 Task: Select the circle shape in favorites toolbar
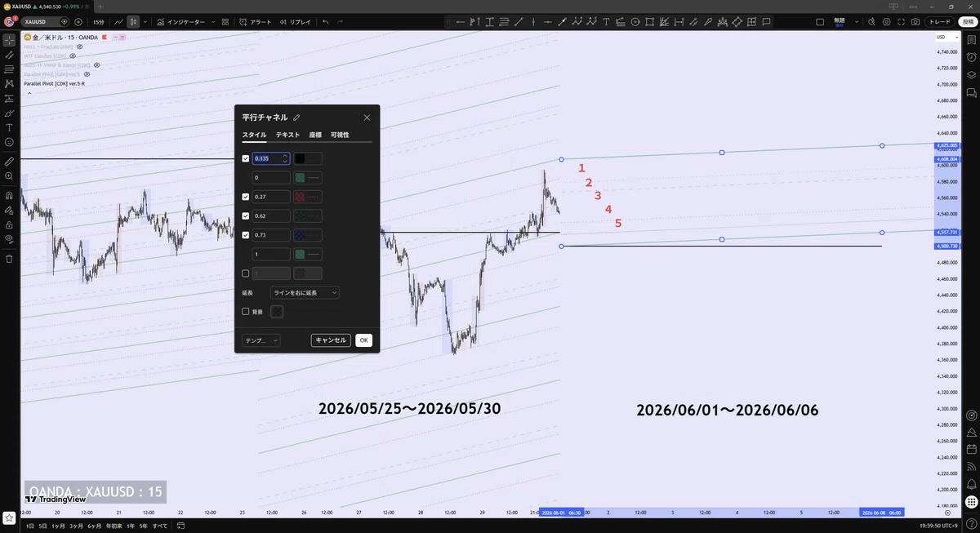point(635,22)
